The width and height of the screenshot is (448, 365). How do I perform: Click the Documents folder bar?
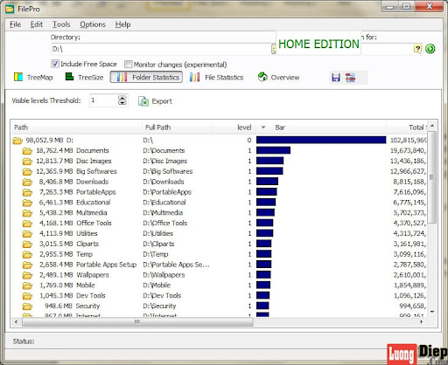click(273, 150)
